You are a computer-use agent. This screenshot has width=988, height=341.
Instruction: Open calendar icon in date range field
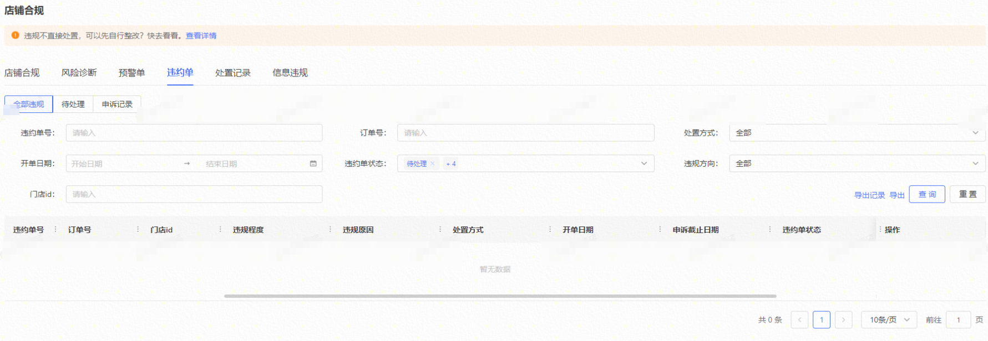click(313, 164)
